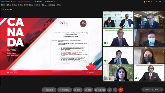Open the 會議 (Meeting) menu
This screenshot has height=93, width=165.
[x=44, y=5]
